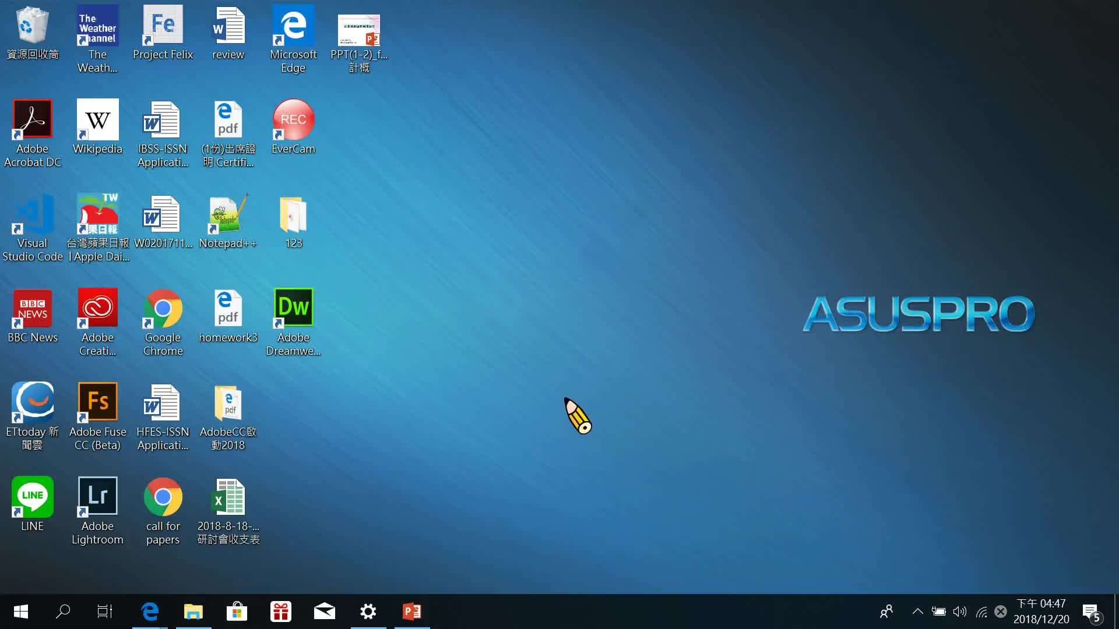Select the Adobe Creative Cloud shortcut

point(97,322)
